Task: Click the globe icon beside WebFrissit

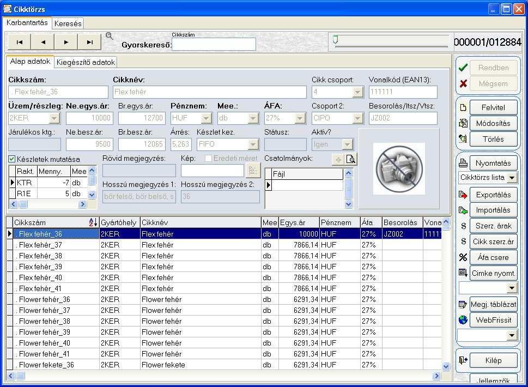Action: [x=463, y=320]
